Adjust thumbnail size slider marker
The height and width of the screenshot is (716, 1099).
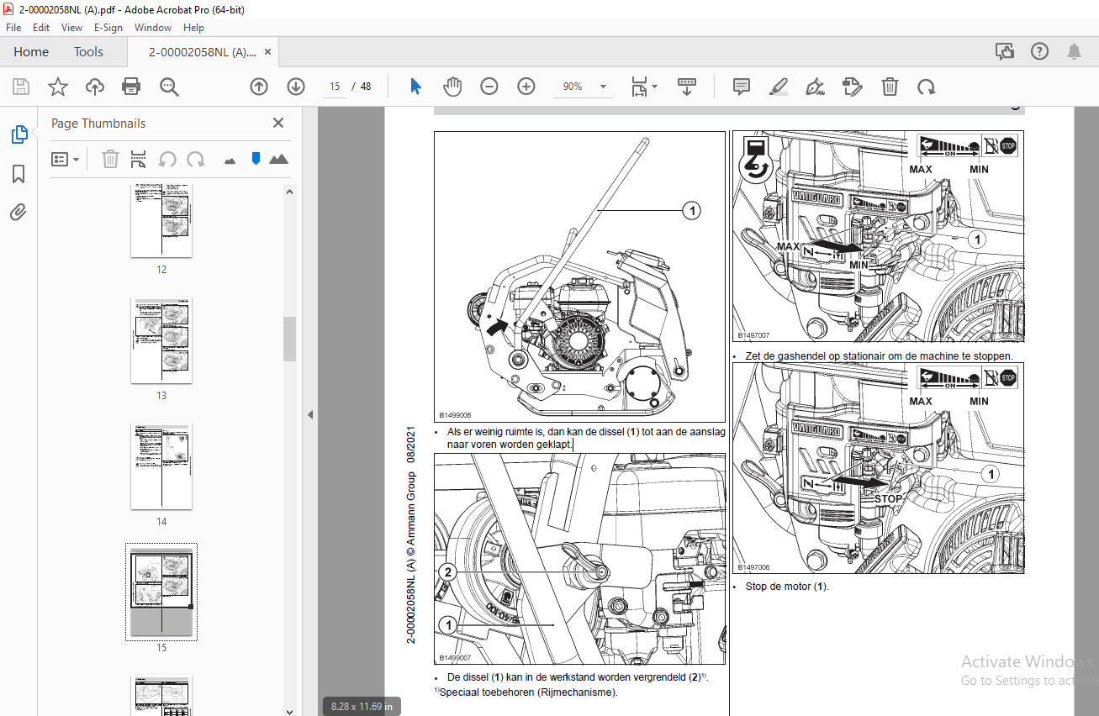tap(256, 158)
